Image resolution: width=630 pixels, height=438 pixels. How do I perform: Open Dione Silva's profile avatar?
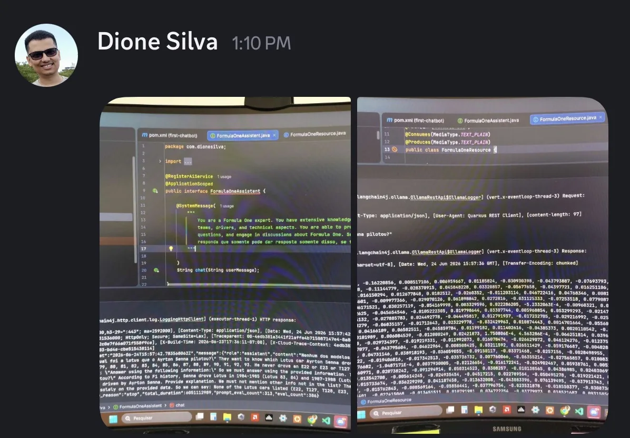coord(46,55)
